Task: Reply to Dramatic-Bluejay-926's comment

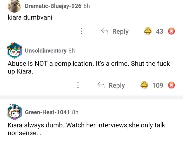Action: 115,31
